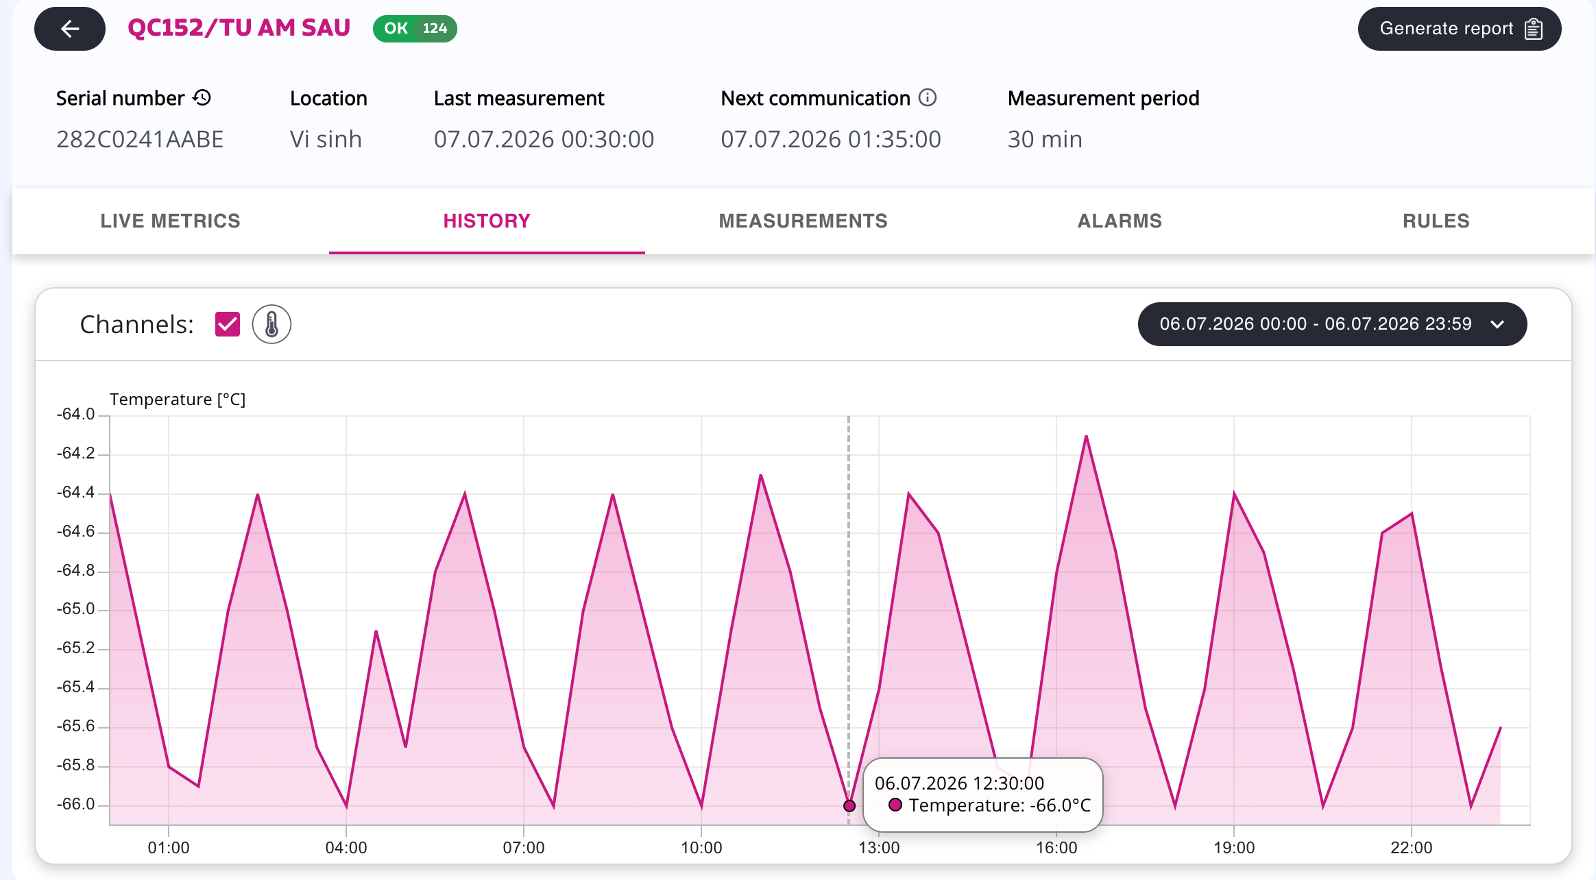Click last measurement 07.07.2026 00:30:00
This screenshot has height=880, width=1596.
click(544, 139)
